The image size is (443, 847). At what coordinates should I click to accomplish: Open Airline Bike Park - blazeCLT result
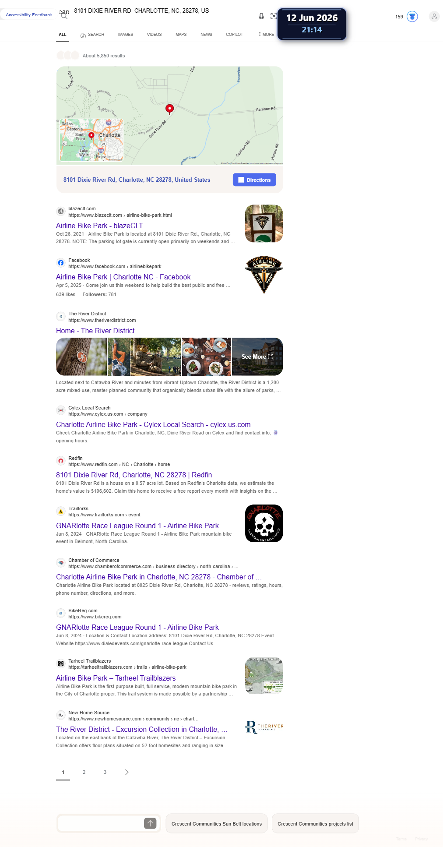coord(99,226)
